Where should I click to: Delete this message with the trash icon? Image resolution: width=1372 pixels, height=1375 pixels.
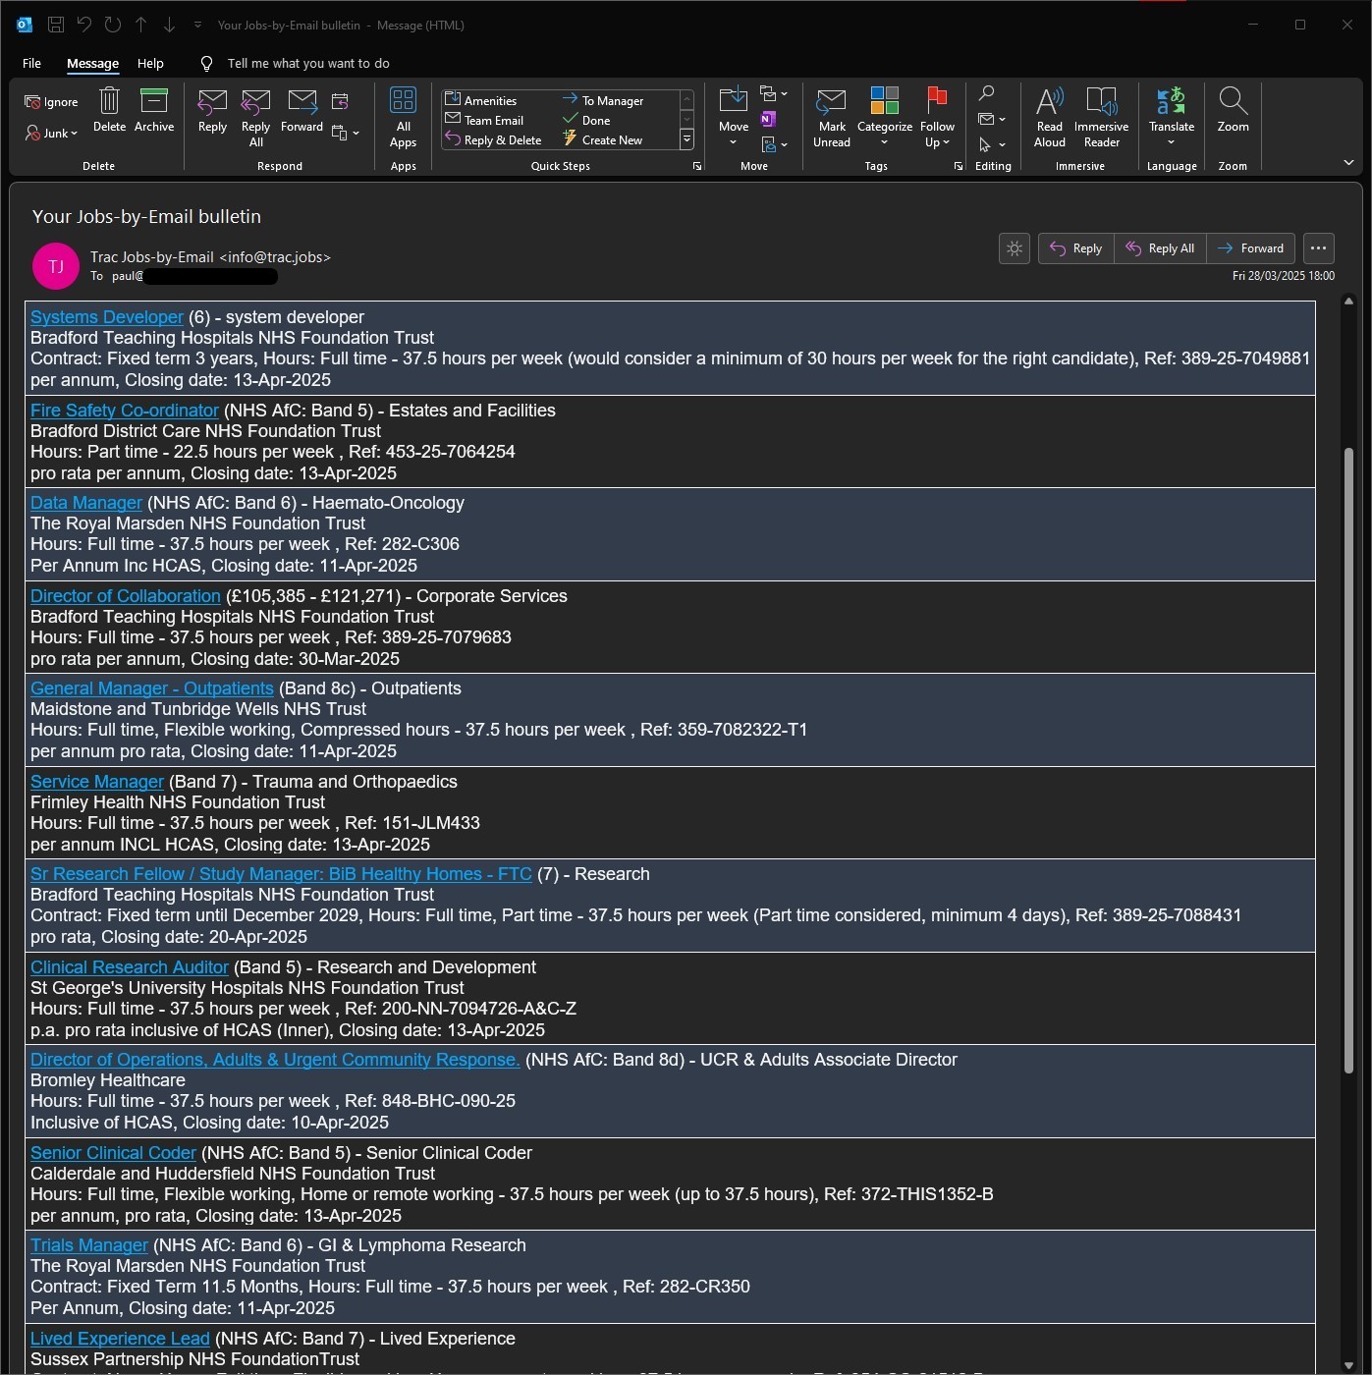pos(109,109)
